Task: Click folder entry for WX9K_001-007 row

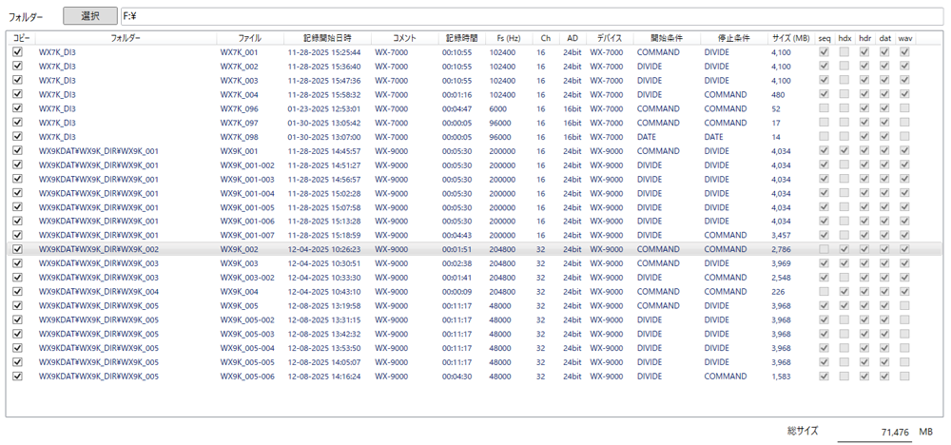Action: pos(98,235)
